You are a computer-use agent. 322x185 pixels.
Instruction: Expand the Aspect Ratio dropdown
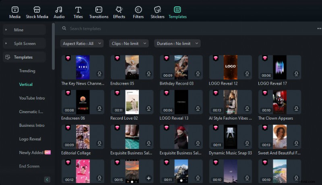82,43
